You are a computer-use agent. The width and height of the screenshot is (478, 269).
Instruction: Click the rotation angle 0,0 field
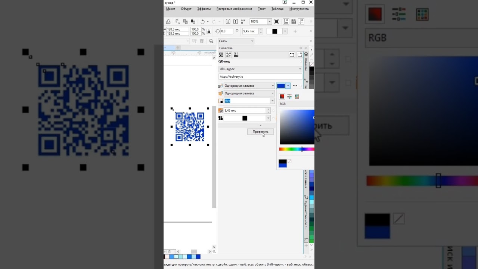click(227, 31)
